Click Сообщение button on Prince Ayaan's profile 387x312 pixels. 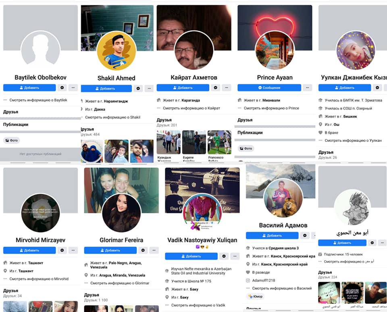click(x=269, y=87)
